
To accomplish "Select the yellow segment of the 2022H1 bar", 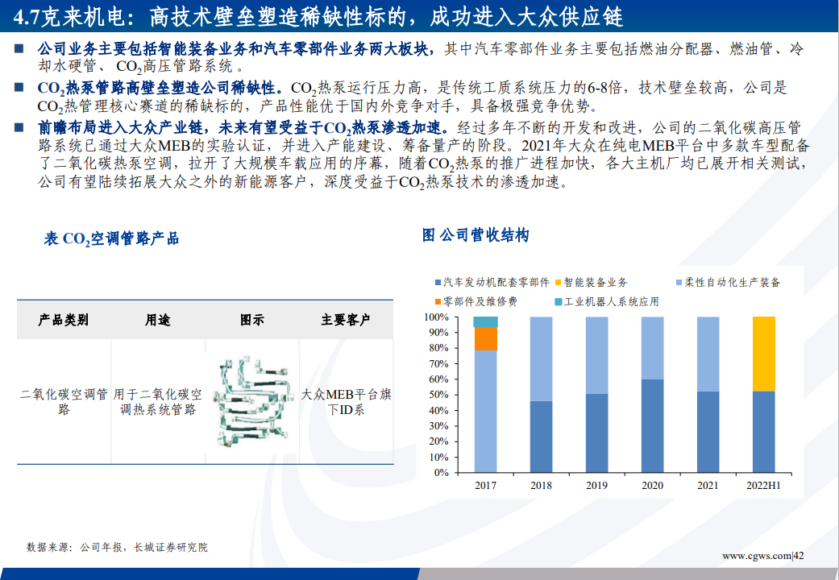I will 763,354.
